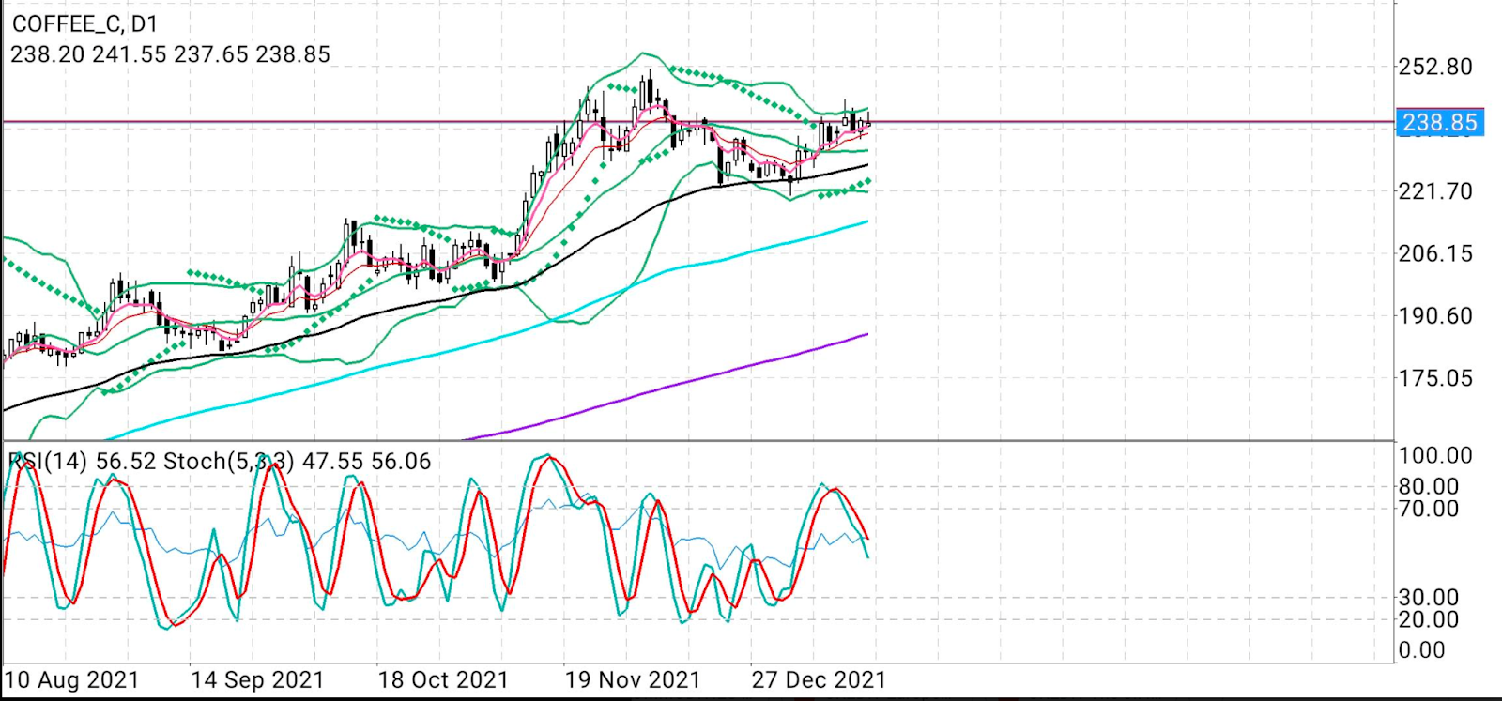This screenshot has width=1502, height=701.
Task: Click price axis label 252.80
Action: tap(1435, 67)
